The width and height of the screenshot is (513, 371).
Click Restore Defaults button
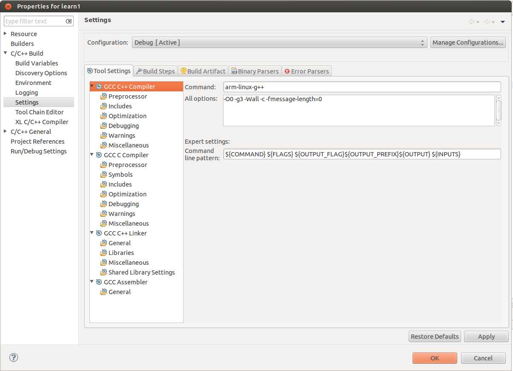[x=435, y=337]
